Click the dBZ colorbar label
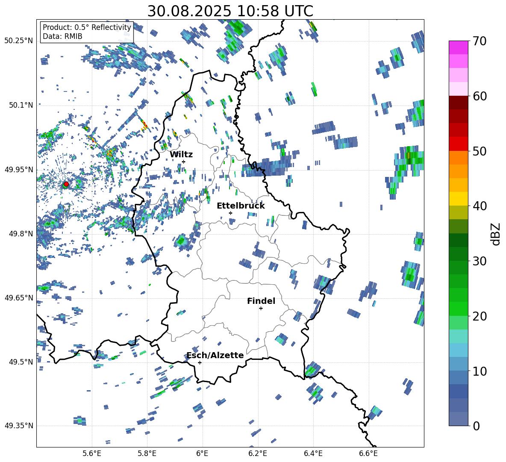 (496, 234)
